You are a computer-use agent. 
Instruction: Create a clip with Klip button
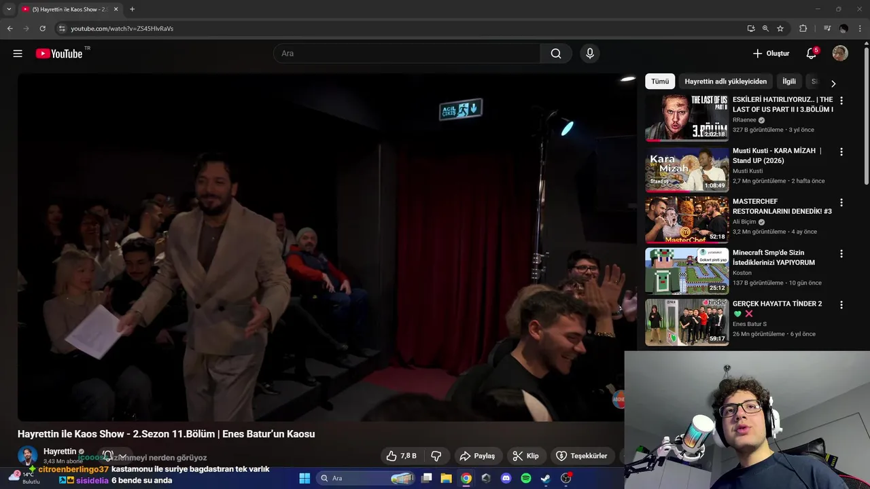(525, 456)
